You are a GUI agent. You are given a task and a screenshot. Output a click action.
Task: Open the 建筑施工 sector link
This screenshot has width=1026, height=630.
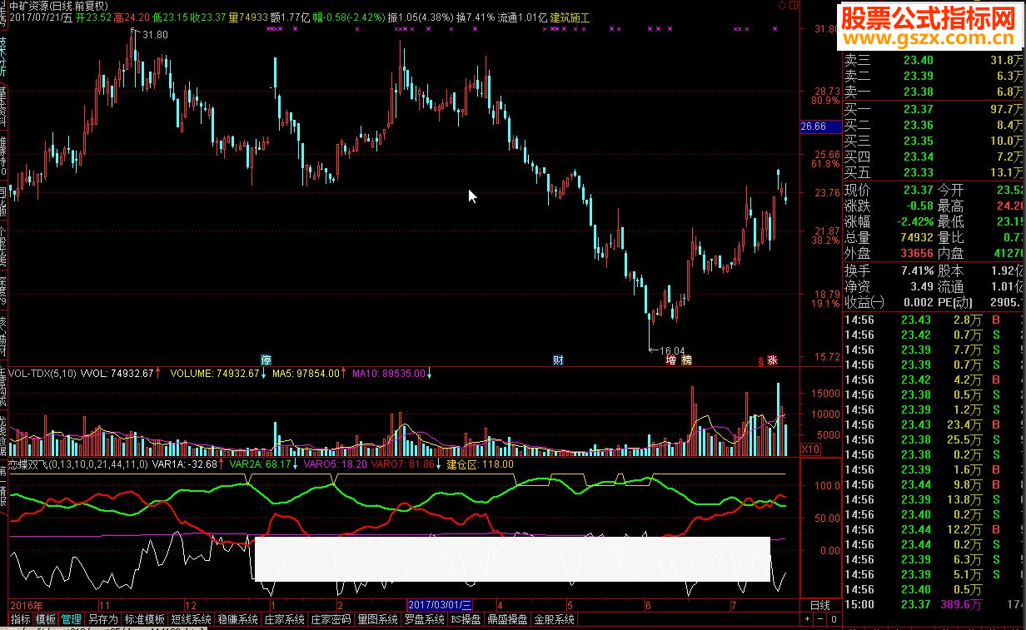coord(570,17)
